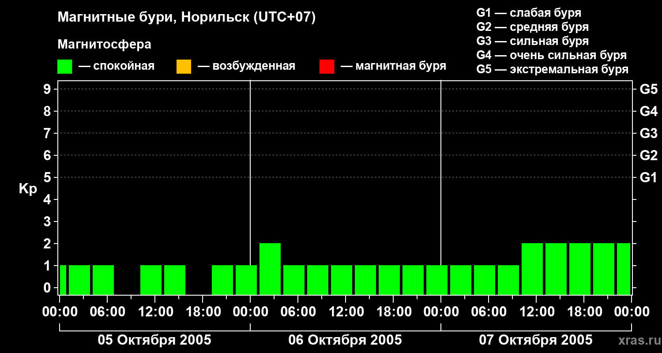Click the orange 'возбужденная' legend swatch

point(184,66)
